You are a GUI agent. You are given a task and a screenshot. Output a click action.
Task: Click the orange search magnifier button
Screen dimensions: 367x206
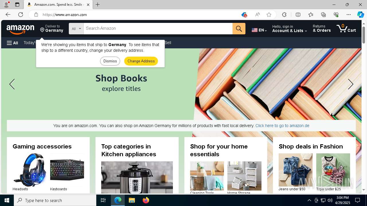click(x=239, y=29)
